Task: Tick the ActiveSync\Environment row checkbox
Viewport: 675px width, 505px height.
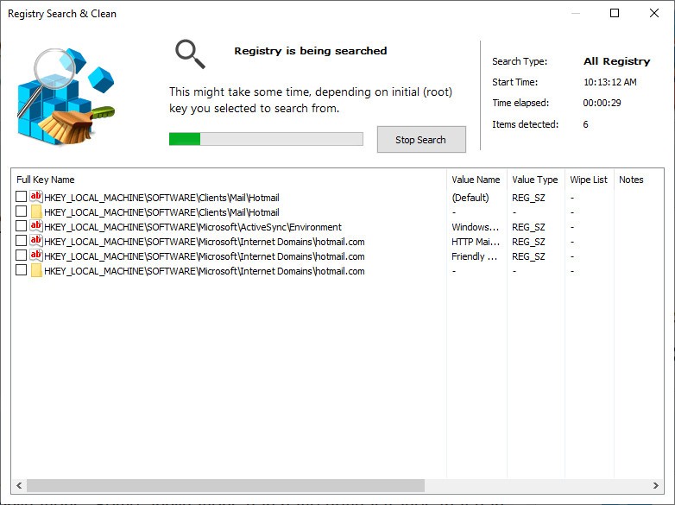Action: click(22, 227)
